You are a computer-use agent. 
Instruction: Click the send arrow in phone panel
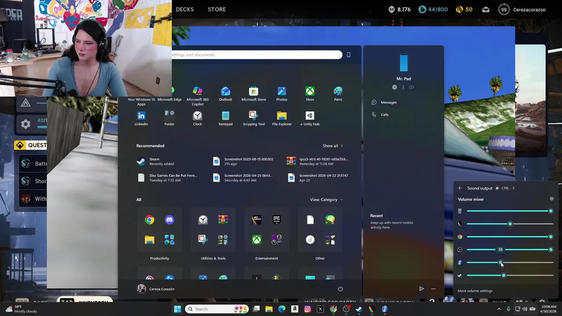[x=421, y=289]
